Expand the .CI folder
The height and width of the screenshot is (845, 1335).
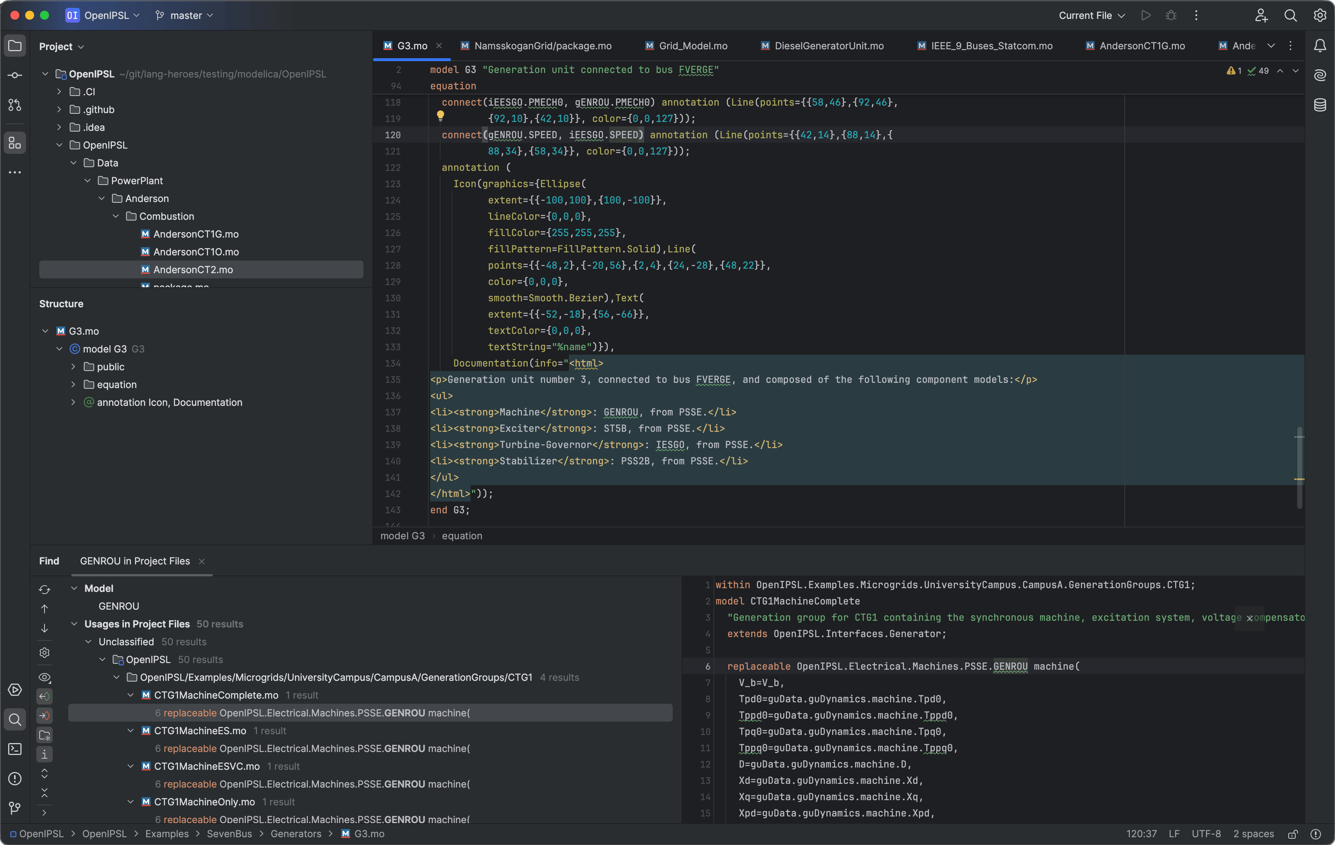tap(59, 92)
